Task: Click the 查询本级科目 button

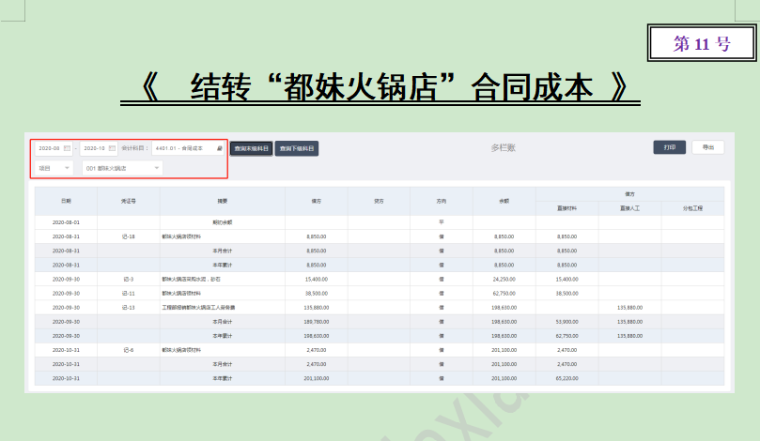Action: pyautogui.click(x=251, y=148)
